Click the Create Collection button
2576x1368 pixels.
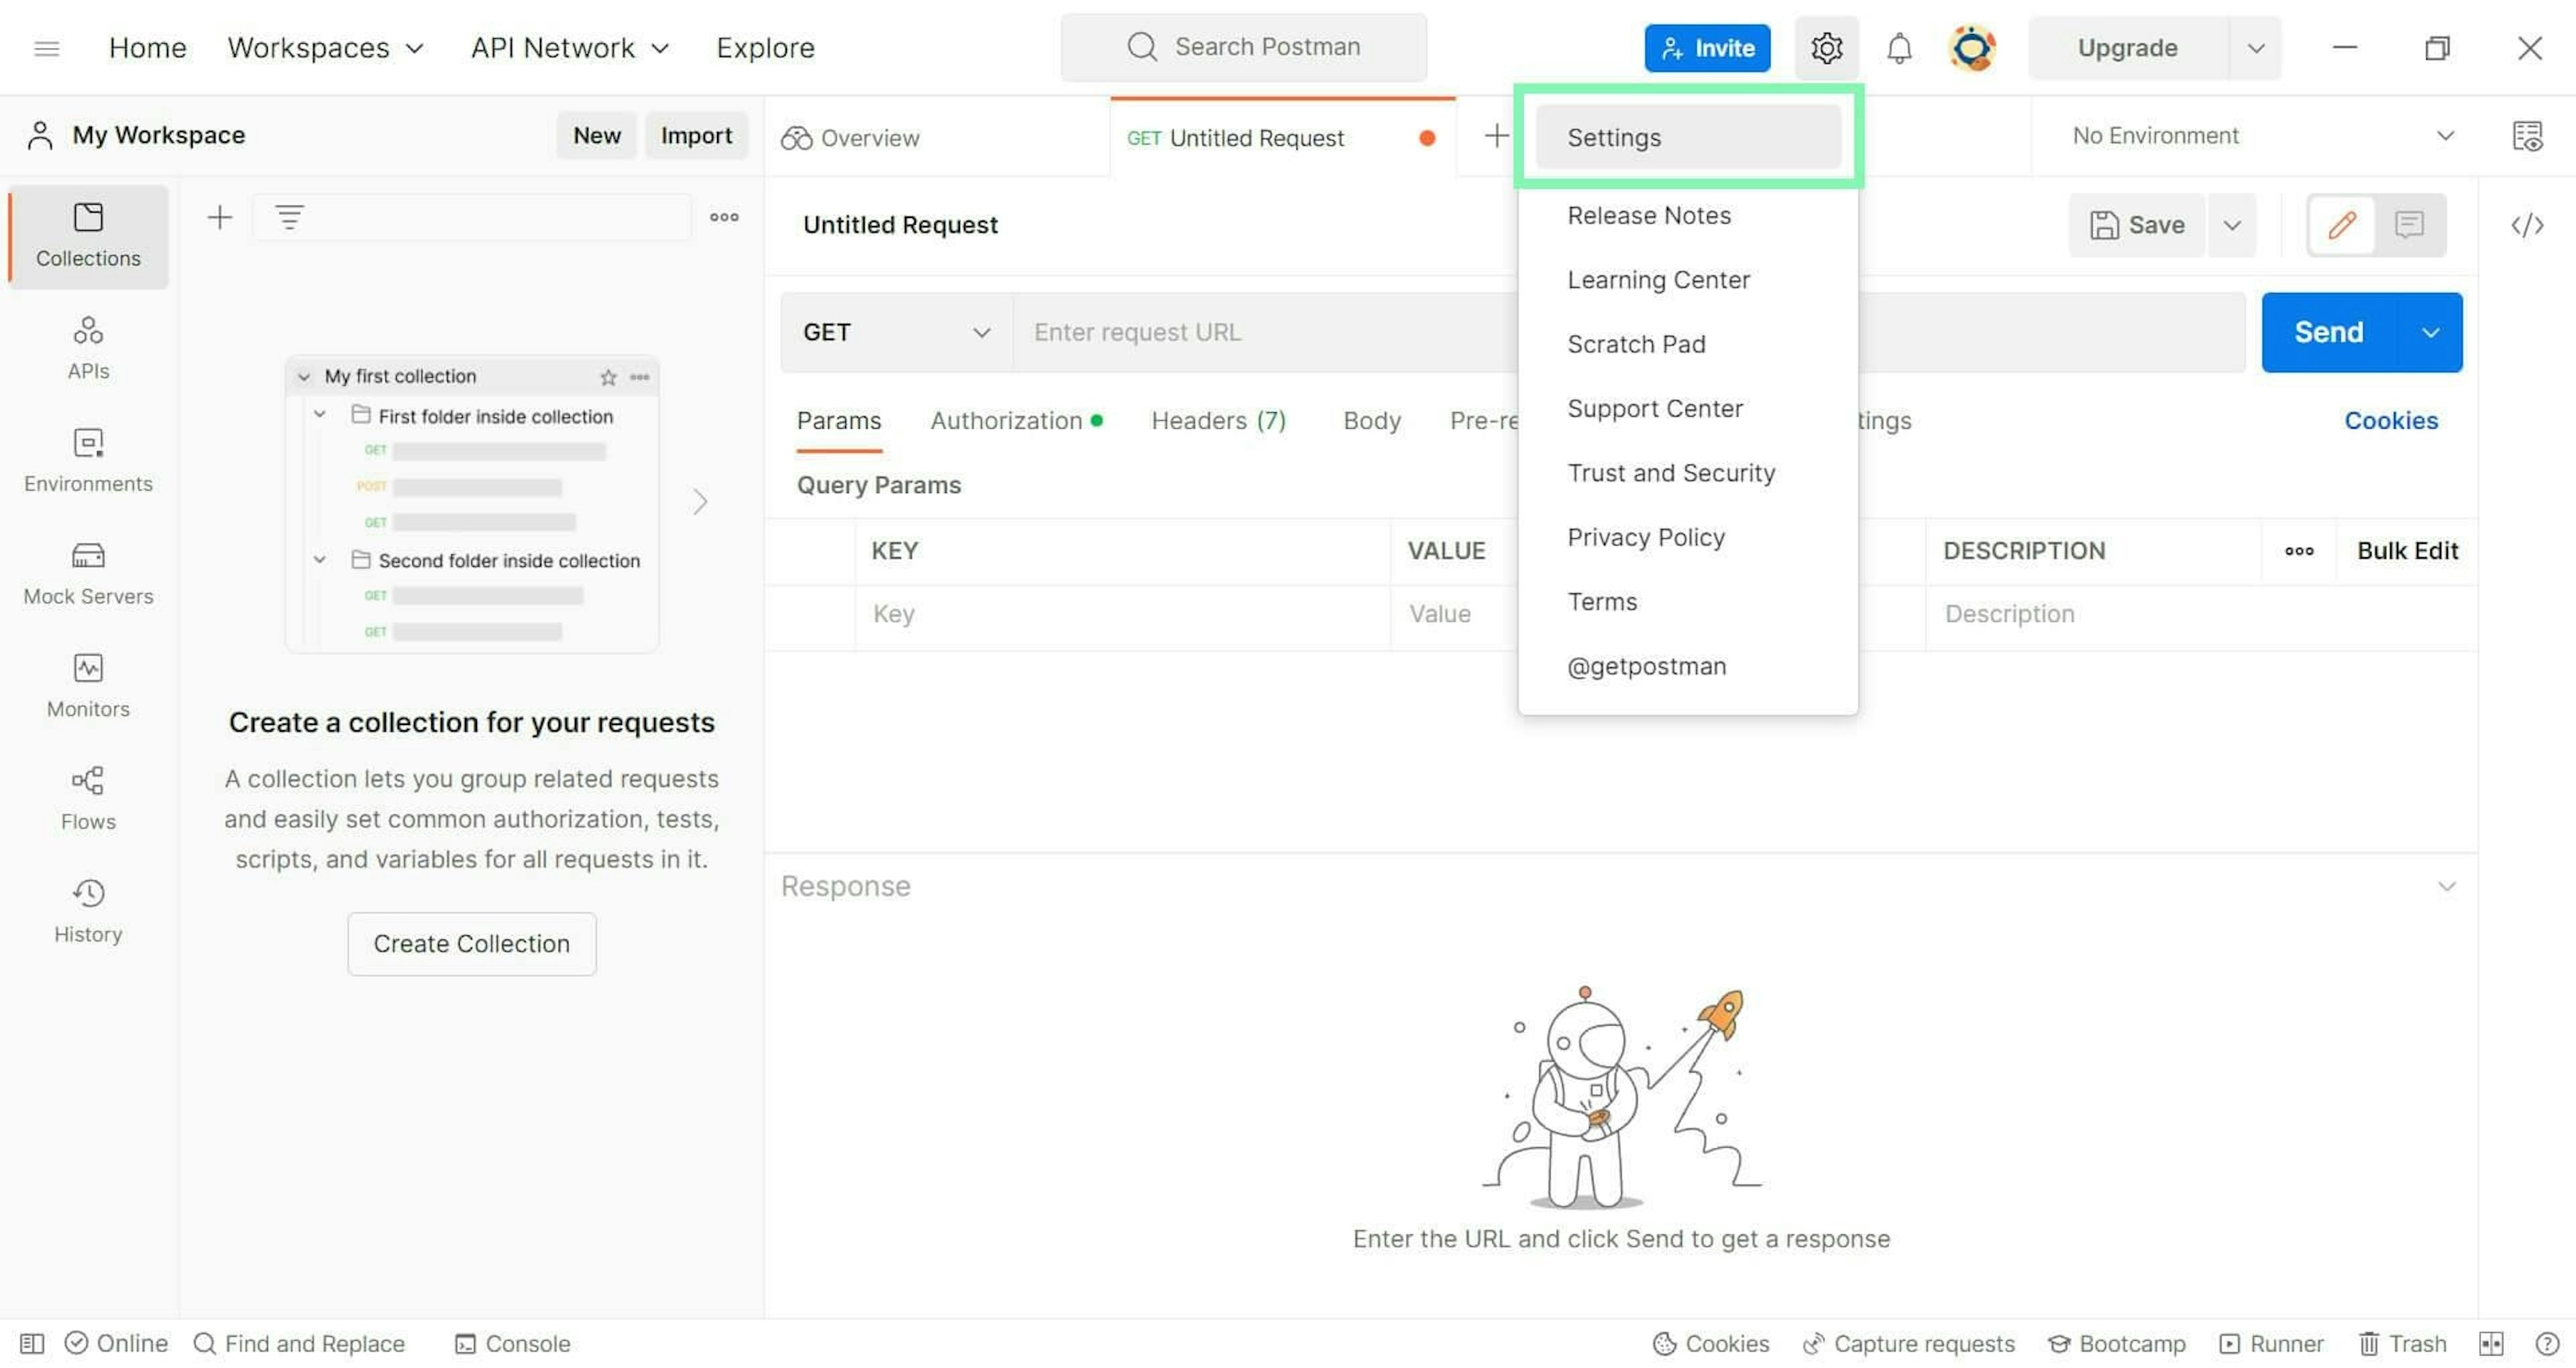coord(472,943)
